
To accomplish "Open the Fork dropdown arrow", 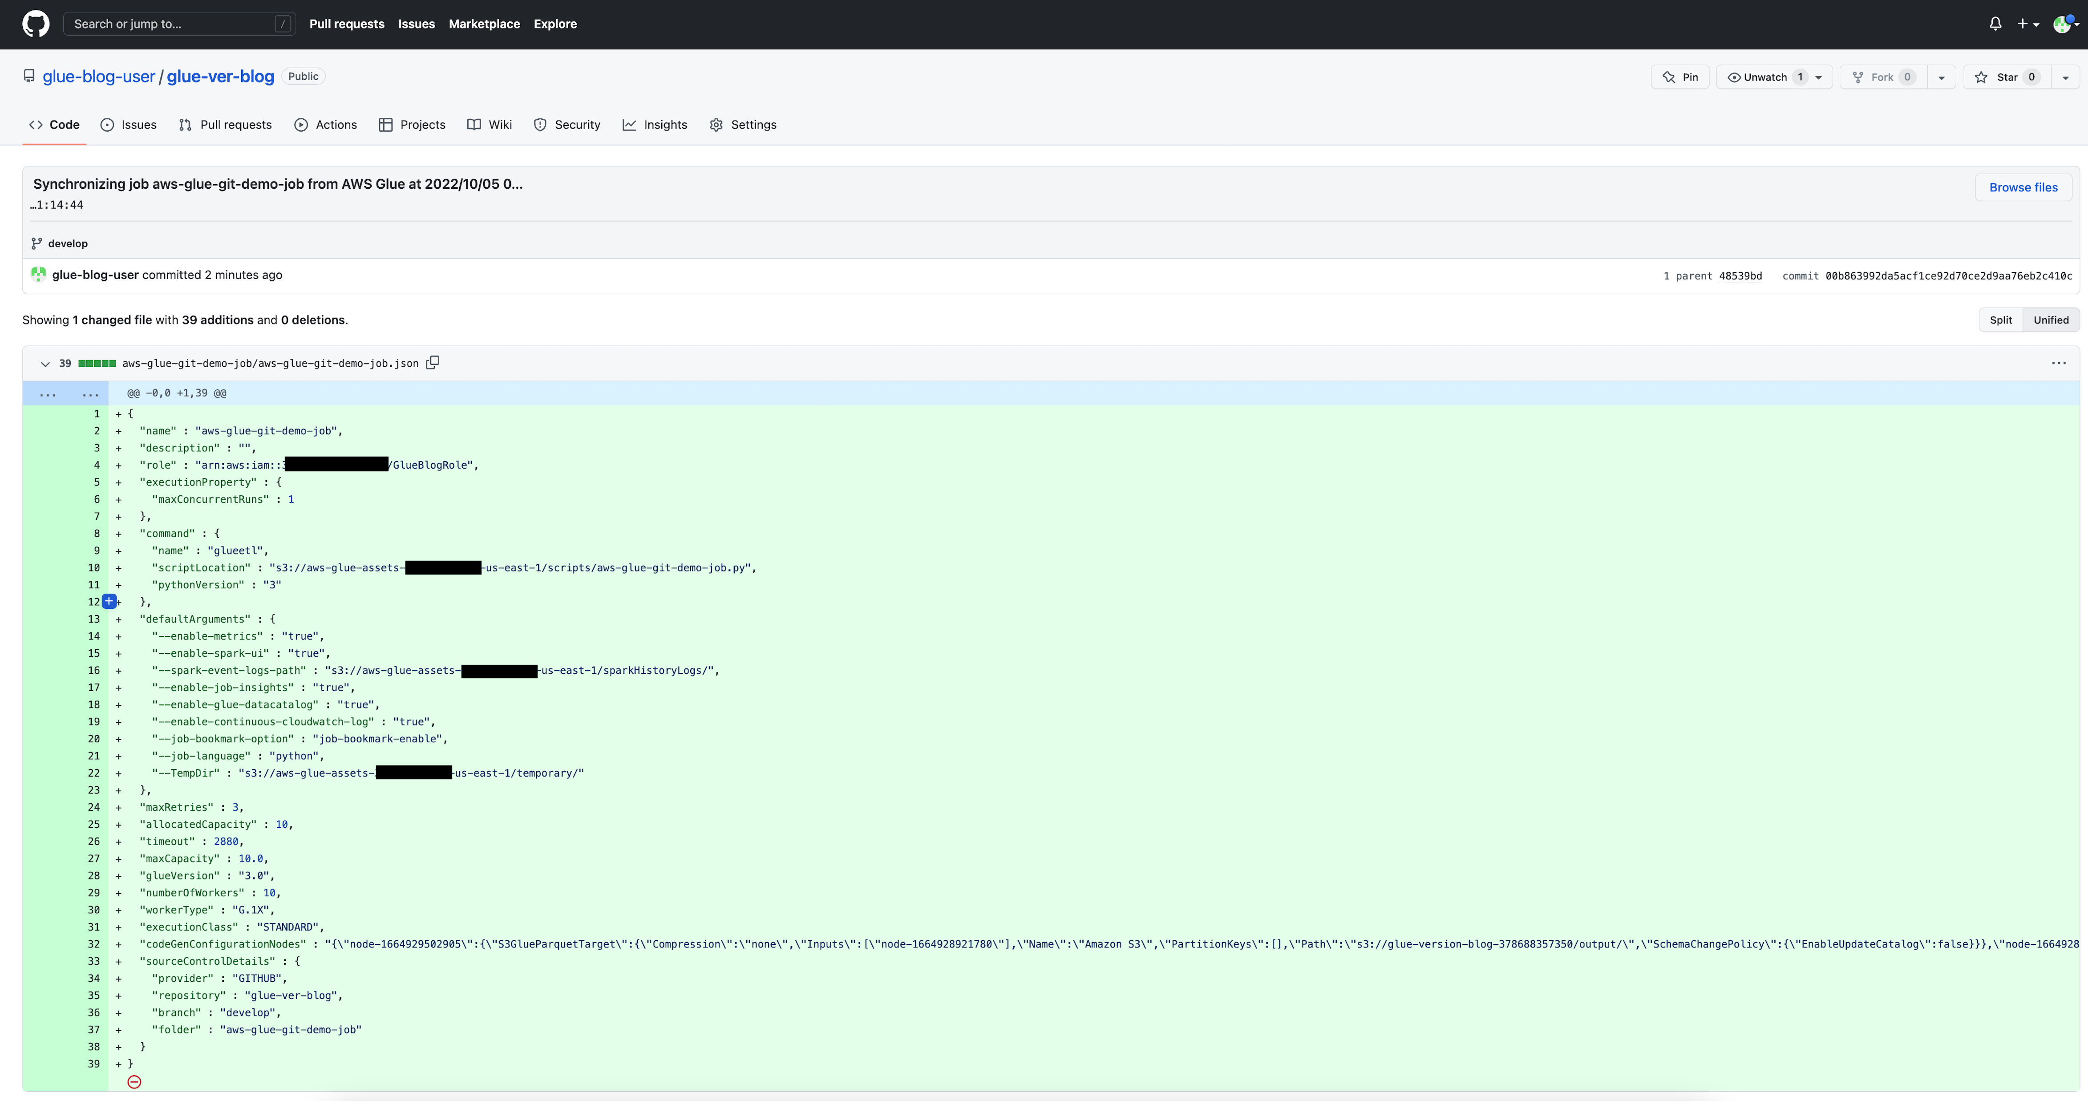I will click(x=1941, y=77).
